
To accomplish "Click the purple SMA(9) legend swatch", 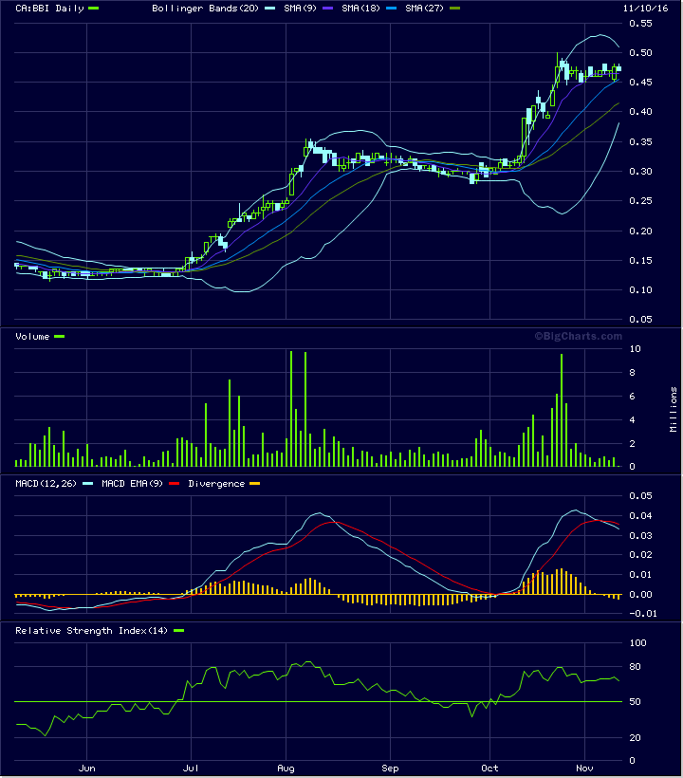I will pyautogui.click(x=327, y=9).
